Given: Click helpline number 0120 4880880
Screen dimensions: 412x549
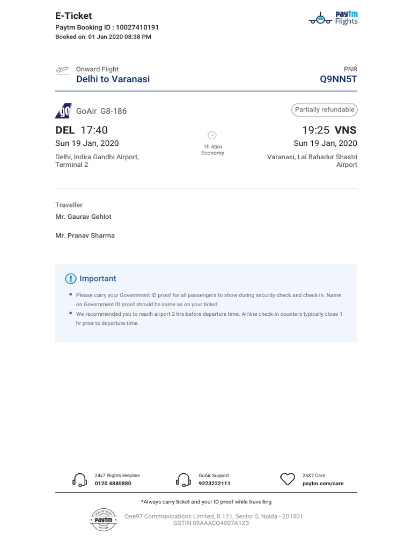Looking at the screenshot, I should [x=113, y=484].
